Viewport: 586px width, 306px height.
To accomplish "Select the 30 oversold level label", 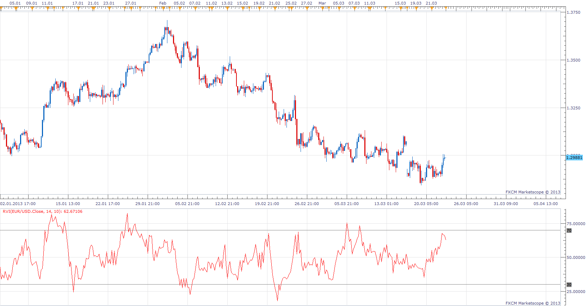I will [569, 285].
